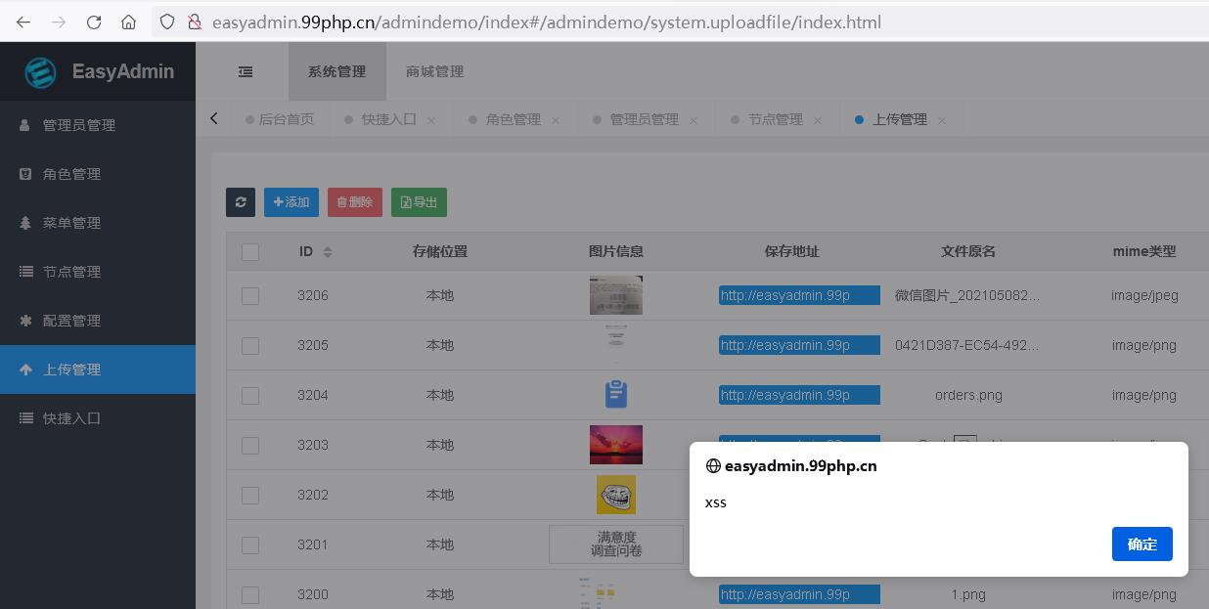Screen dimensions: 1209x609
Task: Select the 管理员管理 user icon in sidebar
Action: (x=26, y=125)
